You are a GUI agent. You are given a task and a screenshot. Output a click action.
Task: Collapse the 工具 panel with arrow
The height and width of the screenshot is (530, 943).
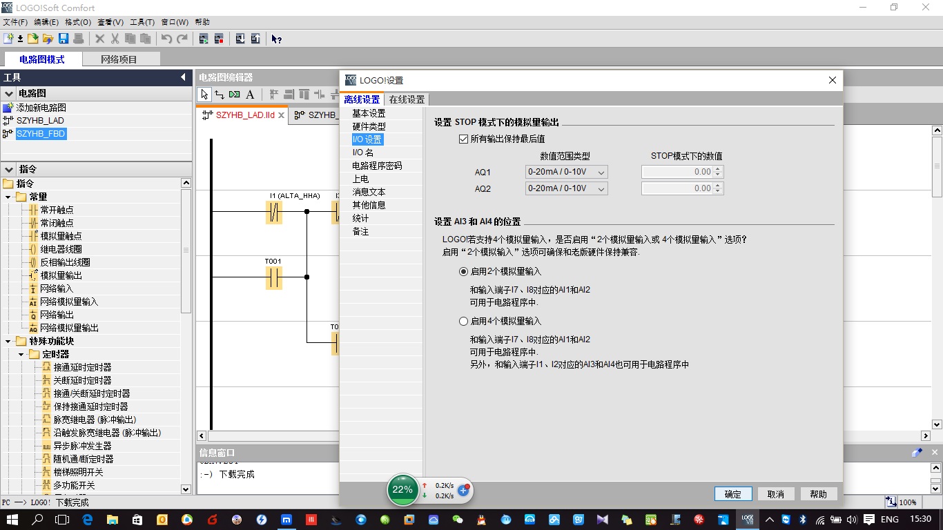pos(183,77)
